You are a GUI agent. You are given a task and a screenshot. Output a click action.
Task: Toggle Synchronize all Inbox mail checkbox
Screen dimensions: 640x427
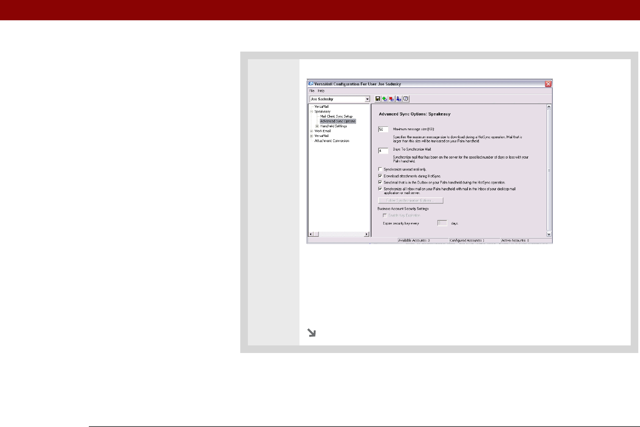coord(380,189)
